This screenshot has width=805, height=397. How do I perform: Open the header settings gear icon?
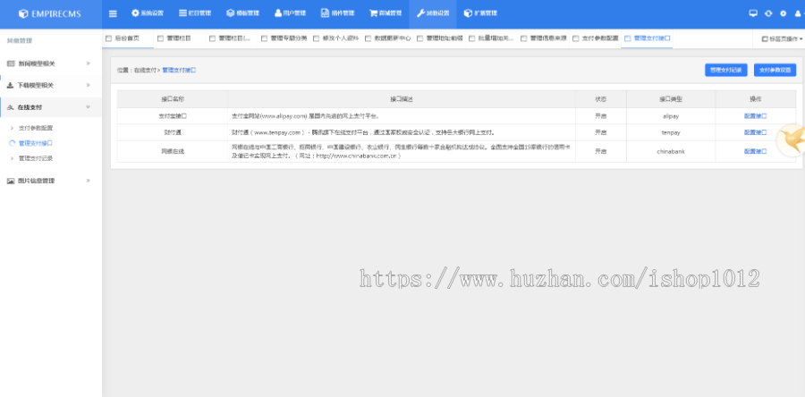pos(783,13)
